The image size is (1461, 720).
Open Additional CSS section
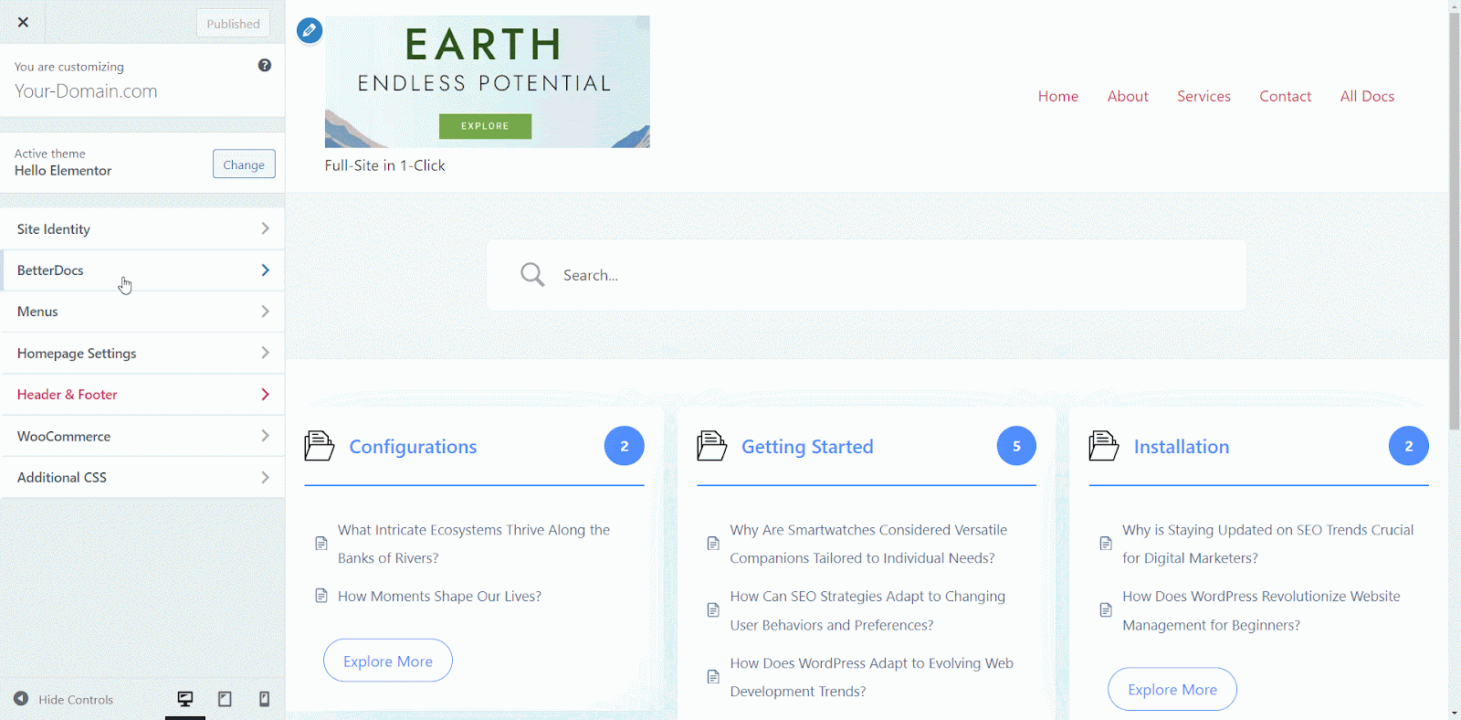[x=142, y=477]
